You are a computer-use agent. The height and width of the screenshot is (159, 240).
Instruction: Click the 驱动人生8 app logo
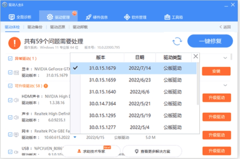(5, 5)
